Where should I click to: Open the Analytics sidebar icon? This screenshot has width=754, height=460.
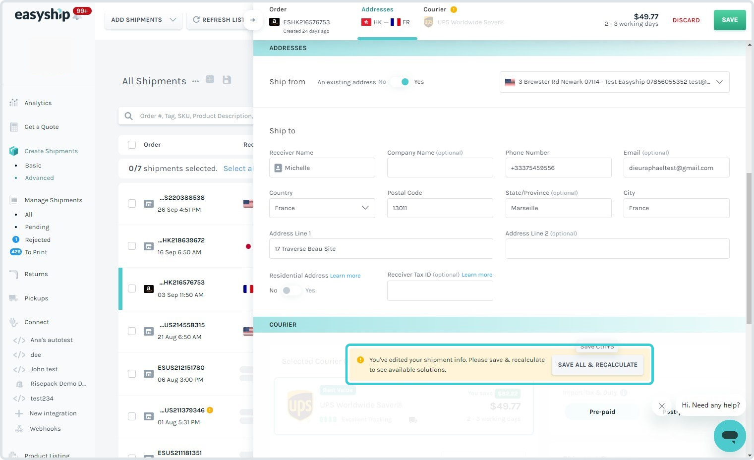(14, 103)
